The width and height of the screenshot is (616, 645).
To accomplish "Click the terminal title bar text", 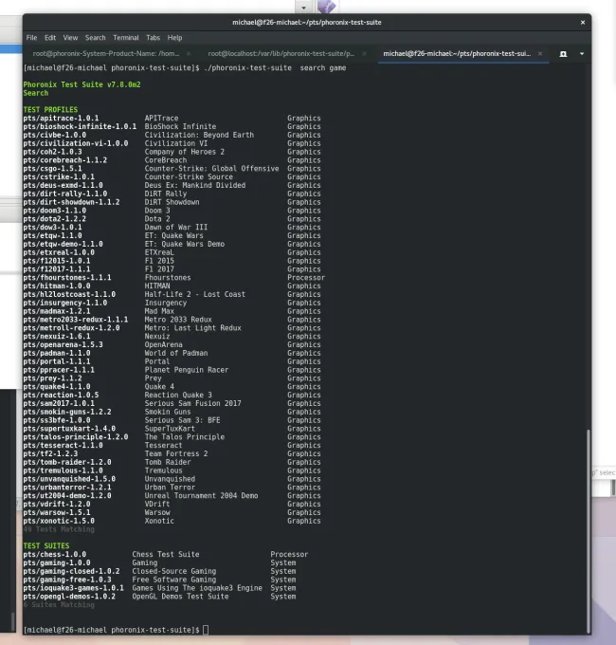I will (306, 22).
